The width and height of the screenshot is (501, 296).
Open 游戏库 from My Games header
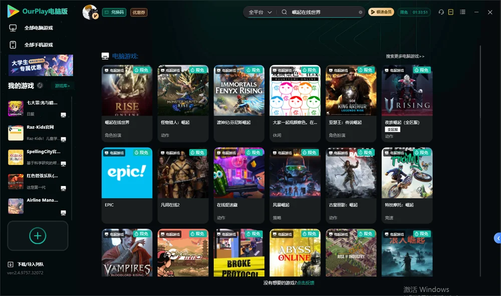pos(62,86)
